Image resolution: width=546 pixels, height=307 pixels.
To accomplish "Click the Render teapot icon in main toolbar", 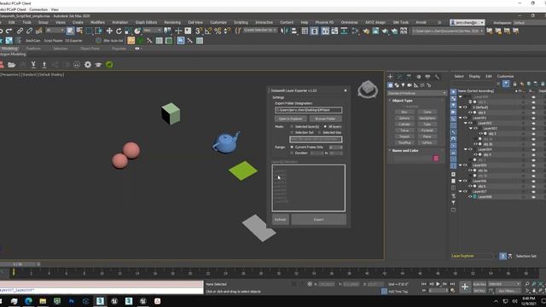I will pos(385,31).
